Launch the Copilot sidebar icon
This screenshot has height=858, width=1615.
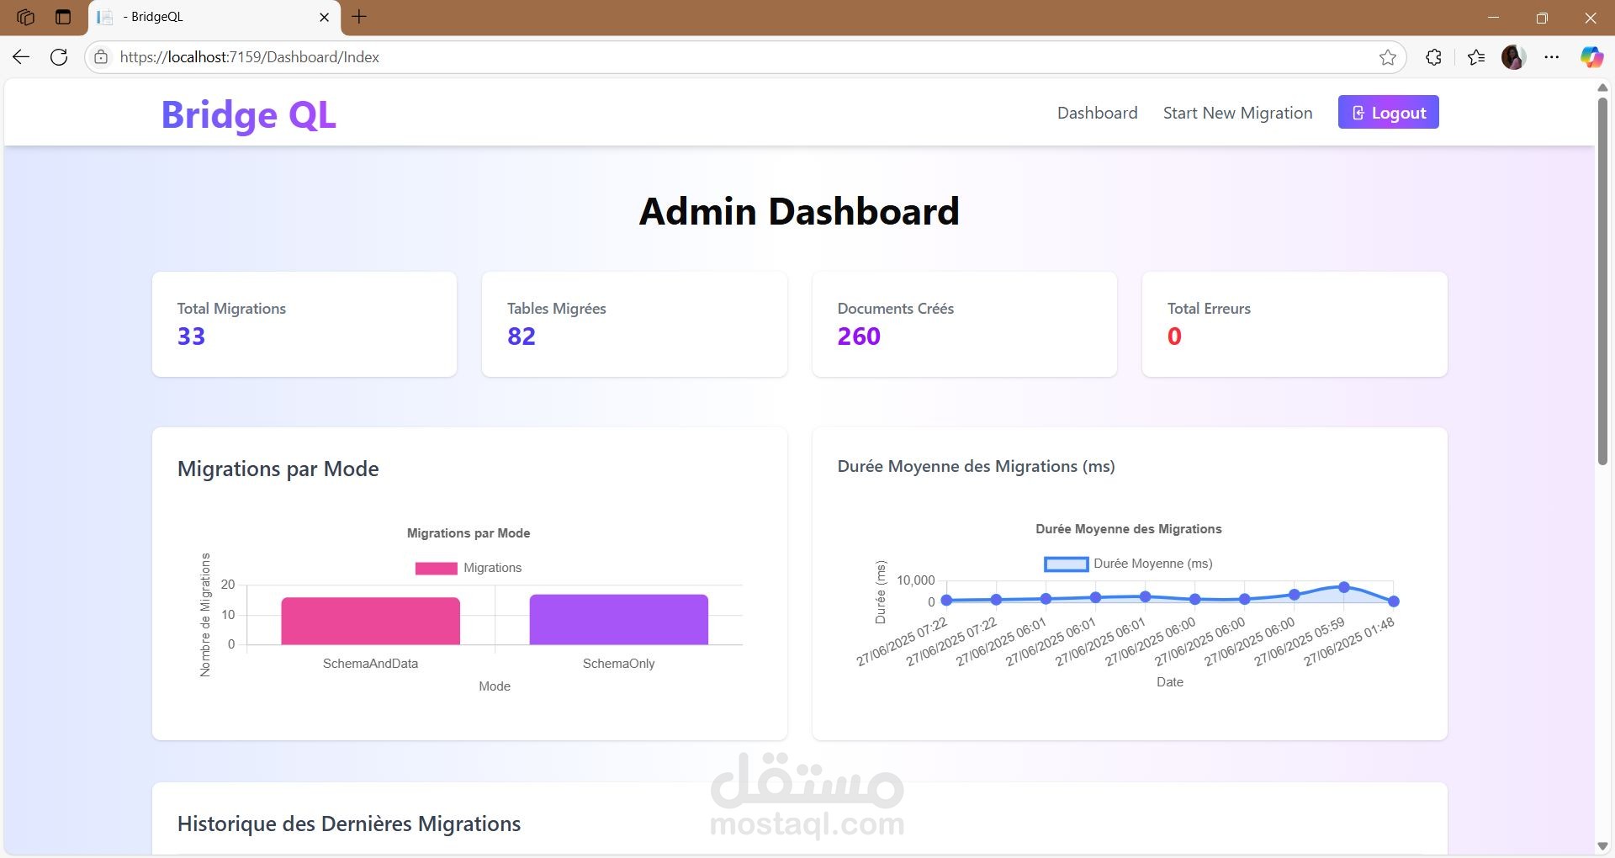[1591, 57]
